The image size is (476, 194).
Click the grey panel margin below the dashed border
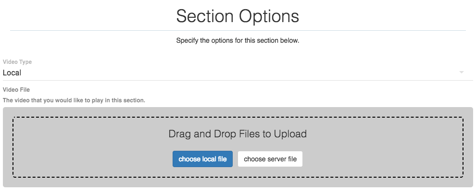238,182
